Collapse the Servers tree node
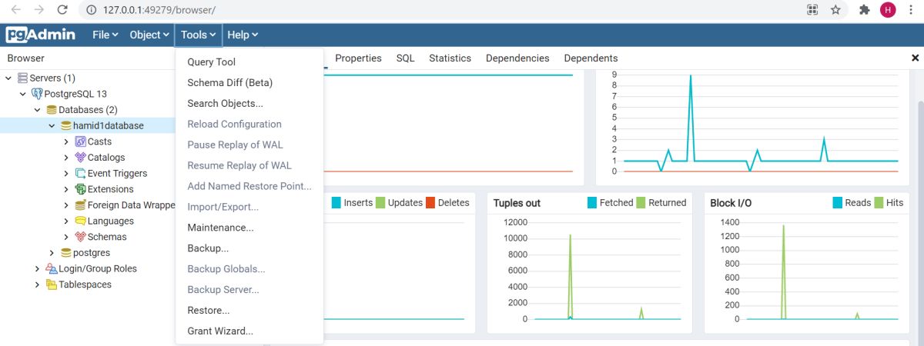 [8, 78]
